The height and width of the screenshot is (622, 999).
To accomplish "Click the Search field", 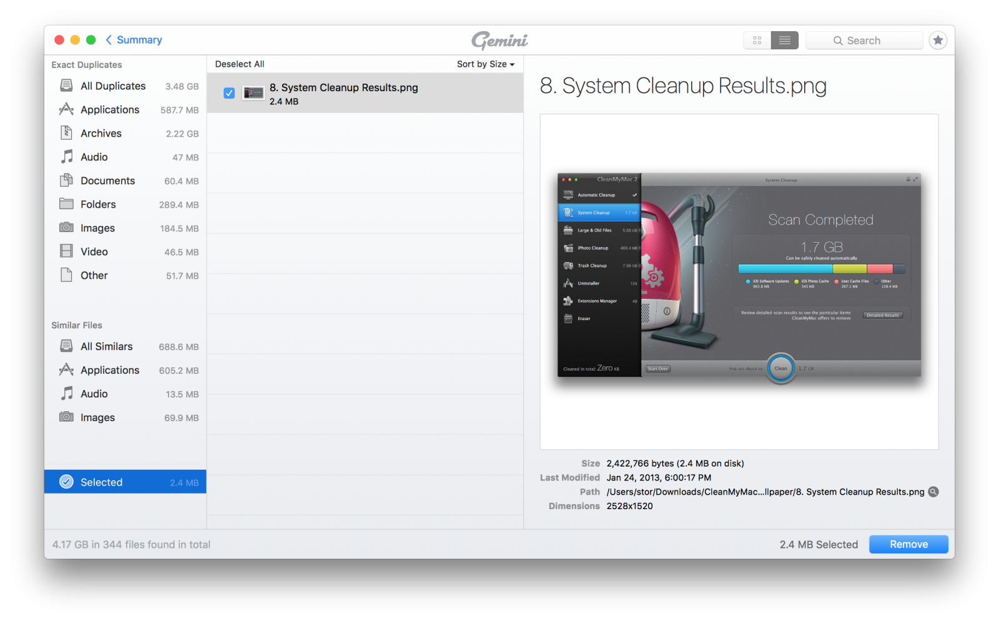I will (864, 41).
